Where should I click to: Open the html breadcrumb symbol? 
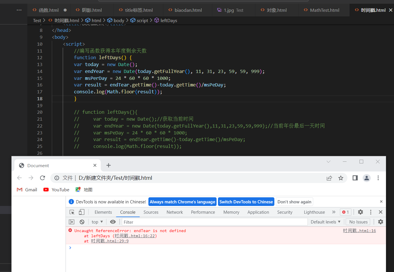click(96, 20)
